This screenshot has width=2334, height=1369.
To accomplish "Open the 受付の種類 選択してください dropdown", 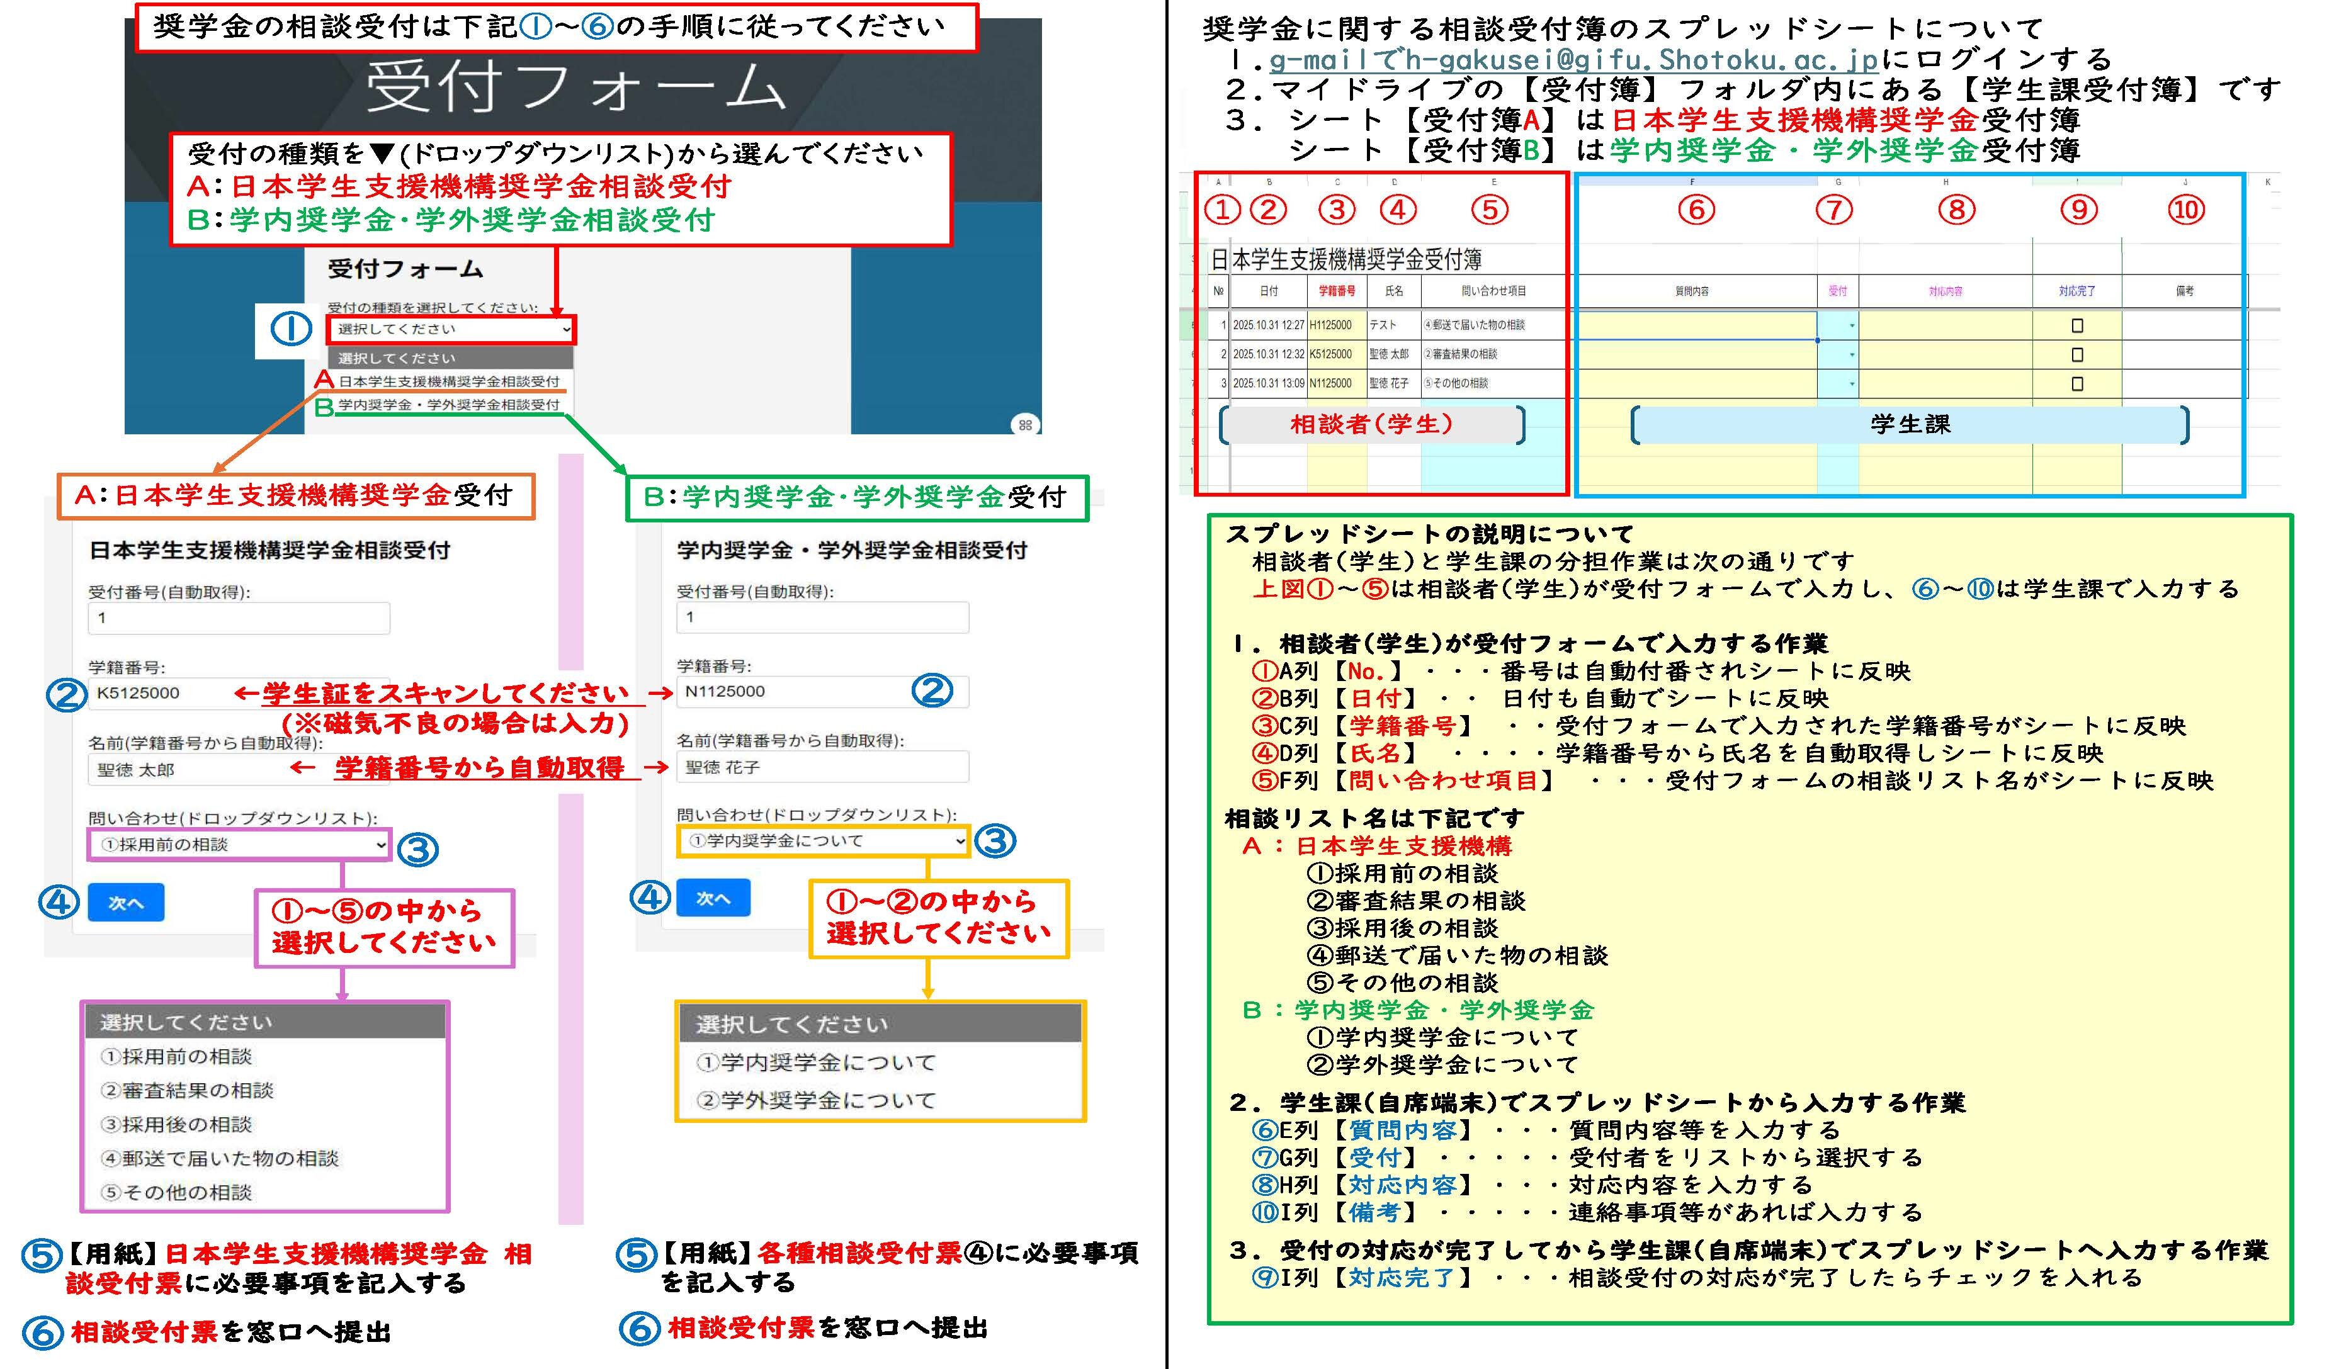I will [451, 330].
